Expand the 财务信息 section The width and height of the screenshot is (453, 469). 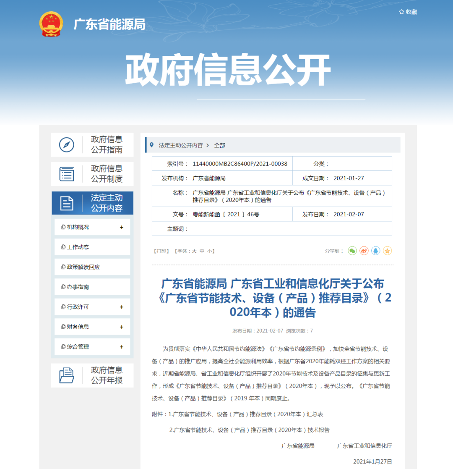point(122,327)
